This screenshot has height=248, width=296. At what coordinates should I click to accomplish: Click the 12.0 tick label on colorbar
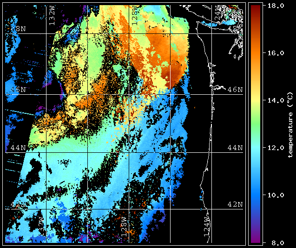pos(276,148)
